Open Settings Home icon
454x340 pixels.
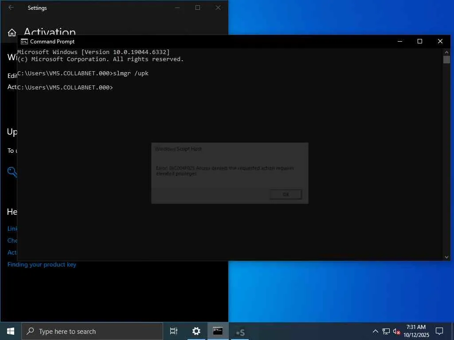[12, 33]
